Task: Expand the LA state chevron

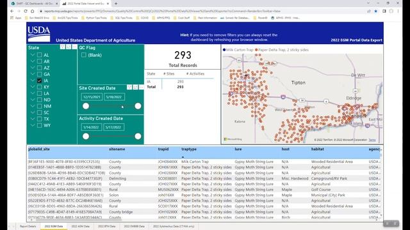Action: coord(33,93)
